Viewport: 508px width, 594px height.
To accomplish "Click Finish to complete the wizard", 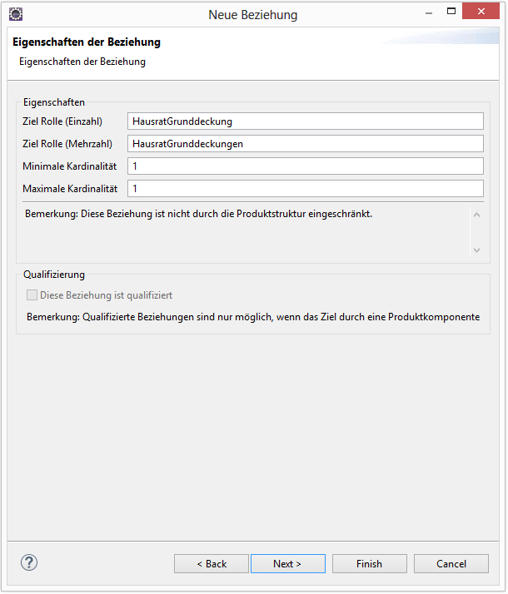I will (x=369, y=564).
